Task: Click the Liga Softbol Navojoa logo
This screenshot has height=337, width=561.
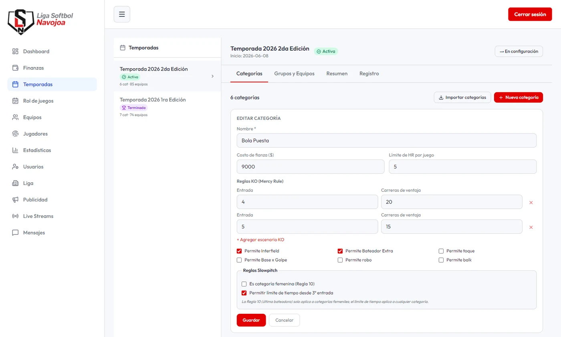Action: [40, 22]
